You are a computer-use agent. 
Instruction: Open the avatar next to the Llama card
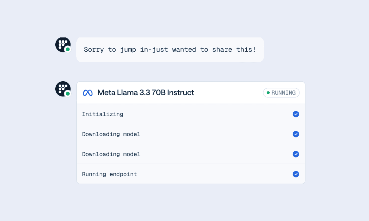[x=63, y=89]
